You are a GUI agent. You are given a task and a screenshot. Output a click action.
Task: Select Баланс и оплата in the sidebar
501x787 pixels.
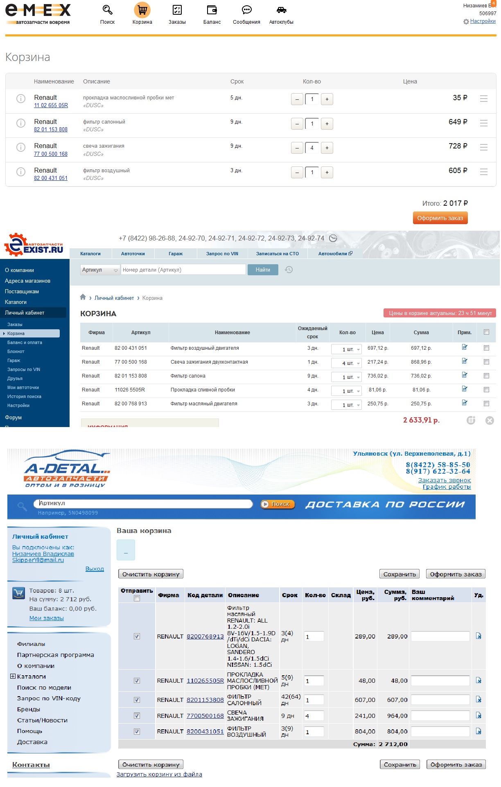pyautogui.click(x=25, y=342)
